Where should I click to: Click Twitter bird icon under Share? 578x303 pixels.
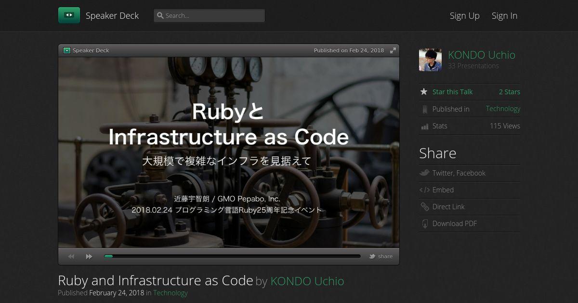pos(424,173)
